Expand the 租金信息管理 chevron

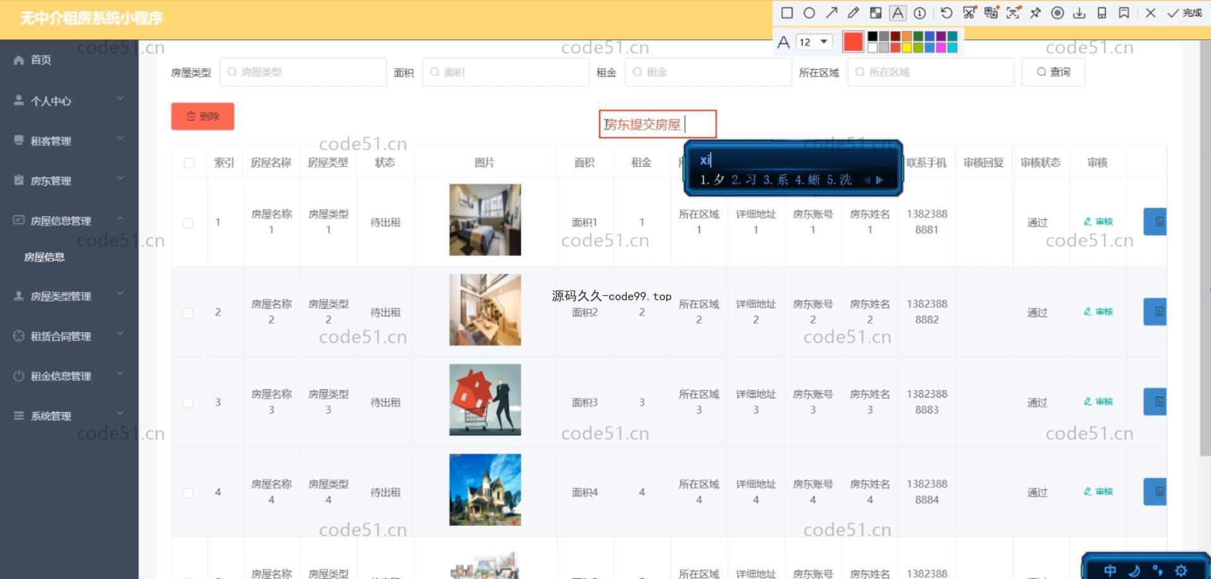point(120,373)
